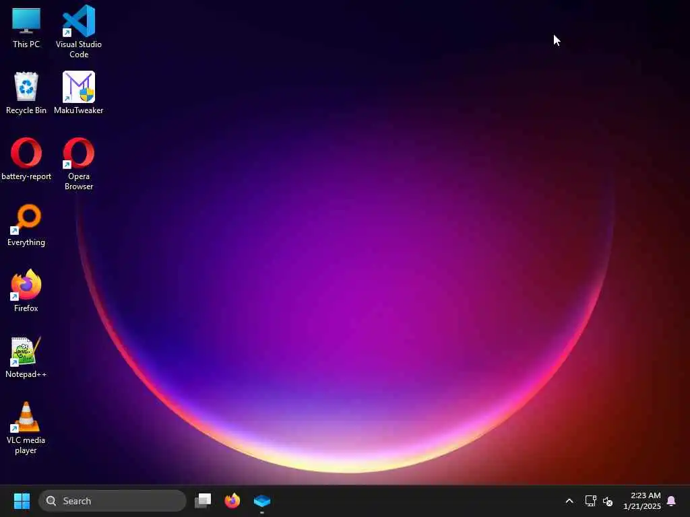The height and width of the screenshot is (517, 690).
Task: Open the Windows Start menu
Action: tap(22, 501)
